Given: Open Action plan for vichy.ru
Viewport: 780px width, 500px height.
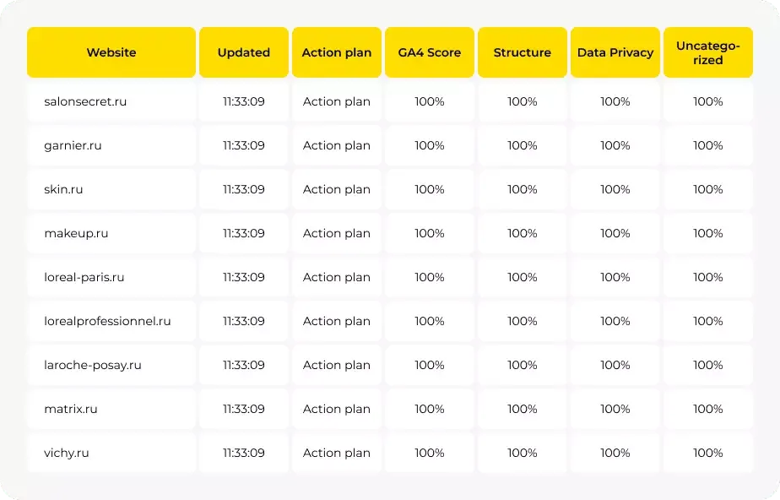Looking at the screenshot, I should (x=337, y=453).
